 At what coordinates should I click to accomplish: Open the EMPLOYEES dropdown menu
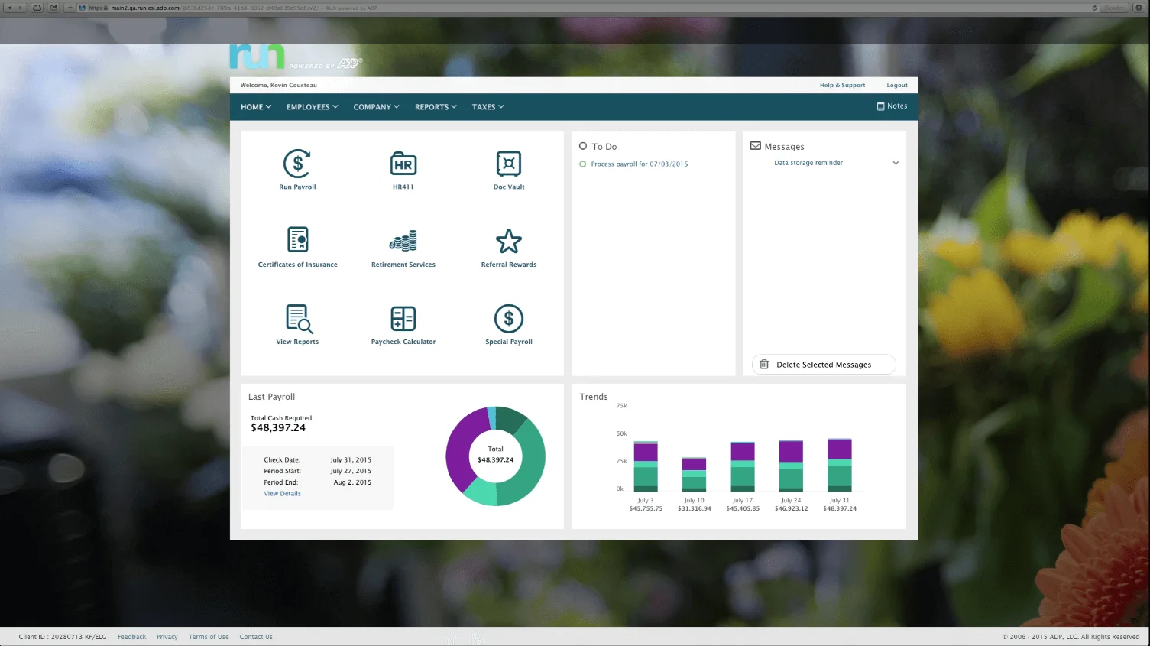click(x=311, y=107)
